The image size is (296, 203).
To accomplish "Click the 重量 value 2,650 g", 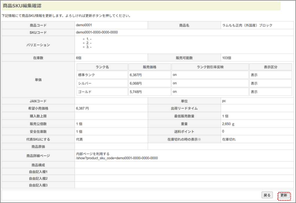I will [x=228, y=124].
